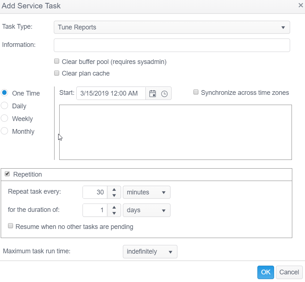Open the minutes unit dropdown
This screenshot has height=282, width=305.
click(146, 192)
